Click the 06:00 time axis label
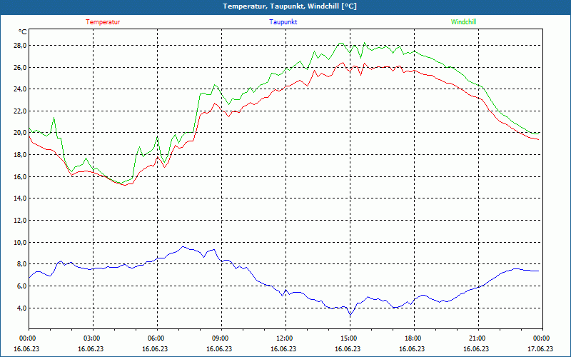The width and height of the screenshot is (571, 357). 157,338
